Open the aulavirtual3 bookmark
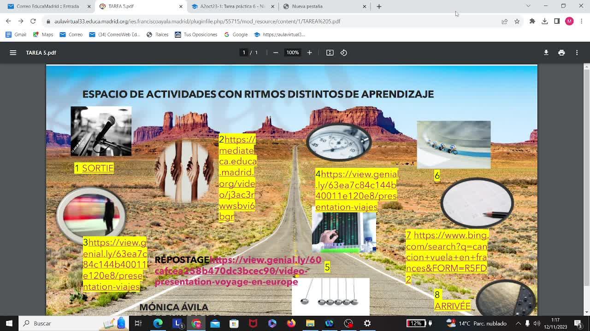The image size is (590, 331). [279, 34]
